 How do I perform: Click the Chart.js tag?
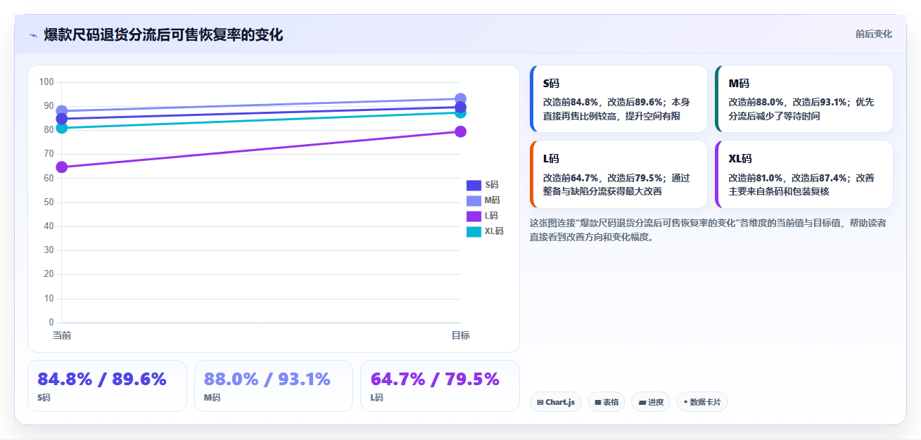[x=556, y=402]
